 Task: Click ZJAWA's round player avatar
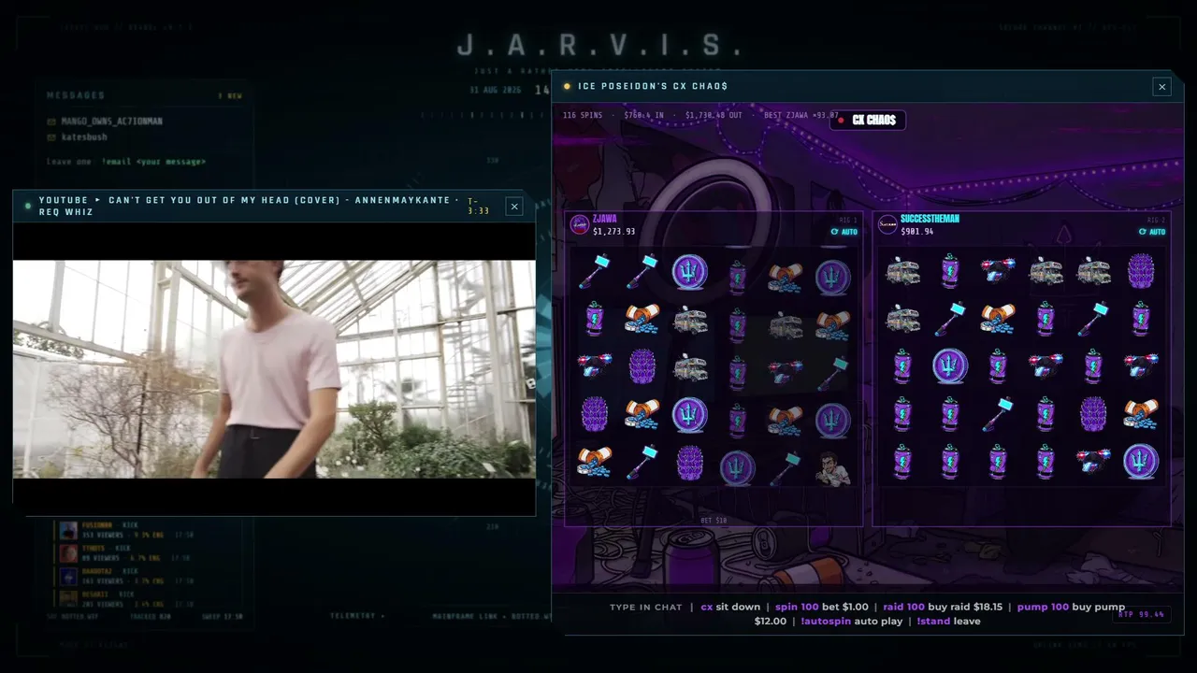[580, 224]
